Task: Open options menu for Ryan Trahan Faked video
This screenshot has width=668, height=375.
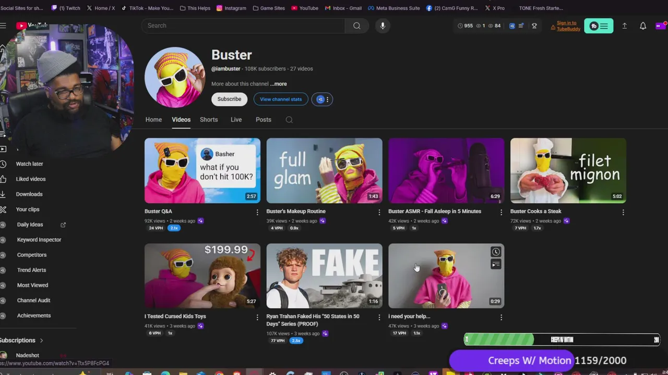Action: click(x=379, y=317)
